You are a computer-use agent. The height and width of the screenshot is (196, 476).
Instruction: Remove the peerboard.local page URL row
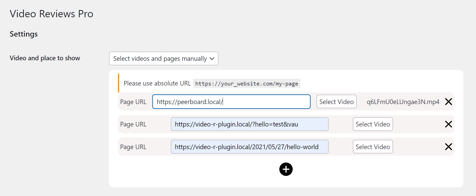pyautogui.click(x=448, y=102)
